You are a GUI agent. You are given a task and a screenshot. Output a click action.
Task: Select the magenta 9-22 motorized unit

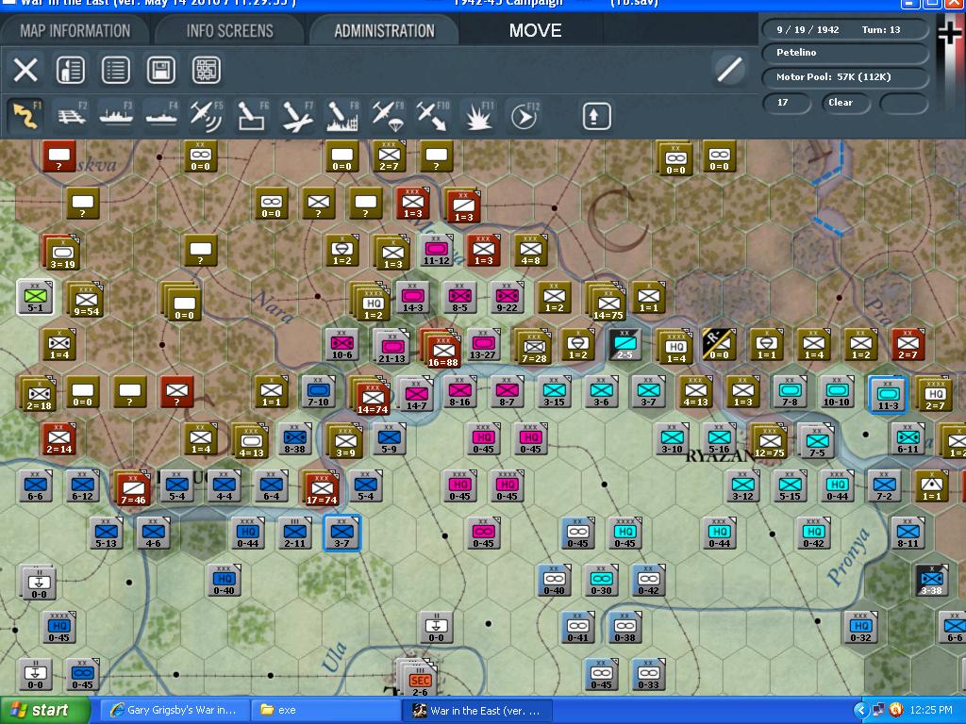507,297
